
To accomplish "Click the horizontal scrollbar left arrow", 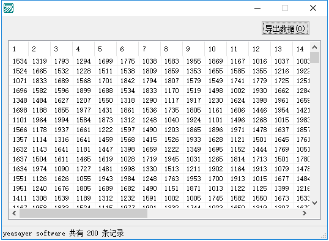I will pos(14,213).
